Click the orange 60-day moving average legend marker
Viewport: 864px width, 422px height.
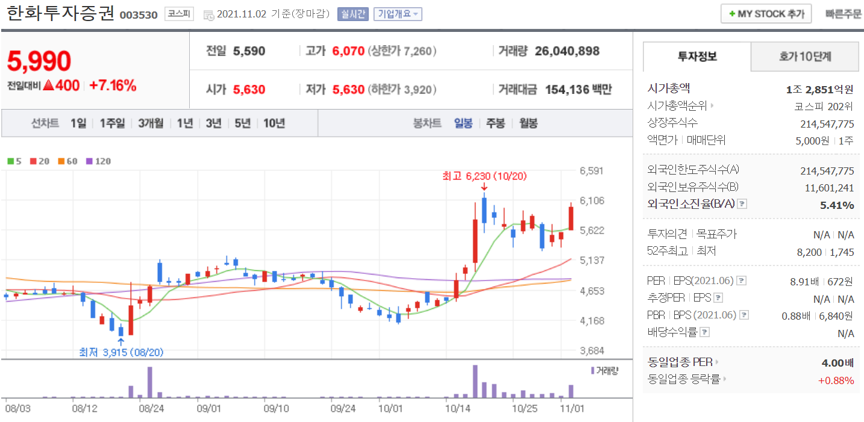coord(61,161)
